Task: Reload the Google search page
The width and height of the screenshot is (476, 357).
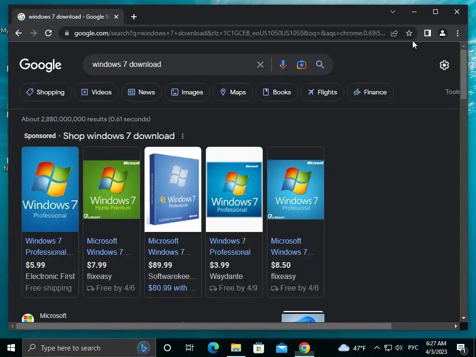Action: (x=48, y=33)
